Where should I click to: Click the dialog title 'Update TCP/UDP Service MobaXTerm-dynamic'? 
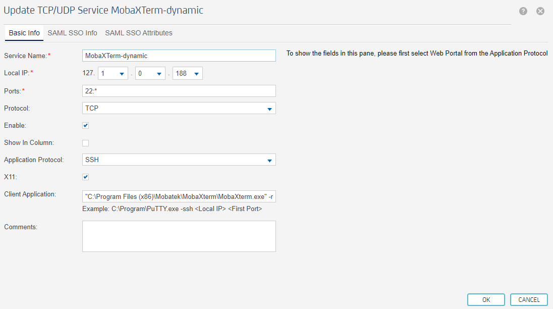103,10
